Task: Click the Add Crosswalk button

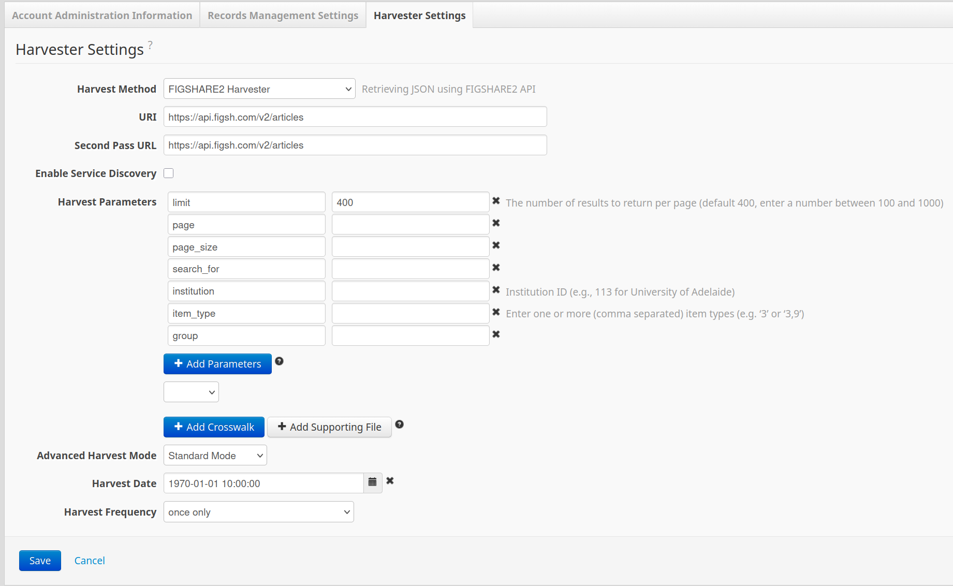Action: pyautogui.click(x=214, y=427)
